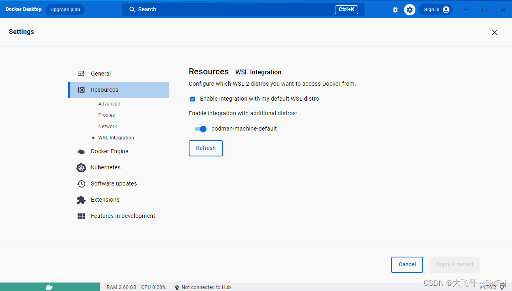Open Software updates settings
512x291 pixels.
(113, 183)
